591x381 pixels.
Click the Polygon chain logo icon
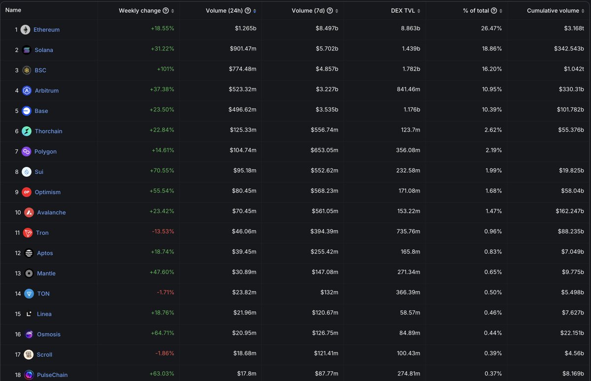[26, 152]
